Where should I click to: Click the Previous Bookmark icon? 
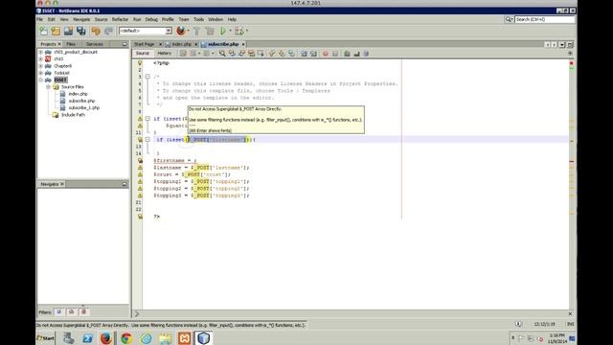(x=272, y=54)
